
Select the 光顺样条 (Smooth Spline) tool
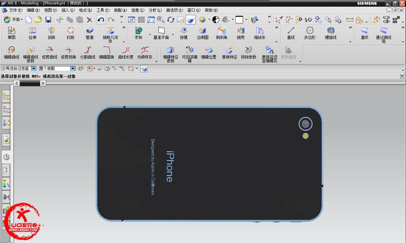[x=145, y=53]
